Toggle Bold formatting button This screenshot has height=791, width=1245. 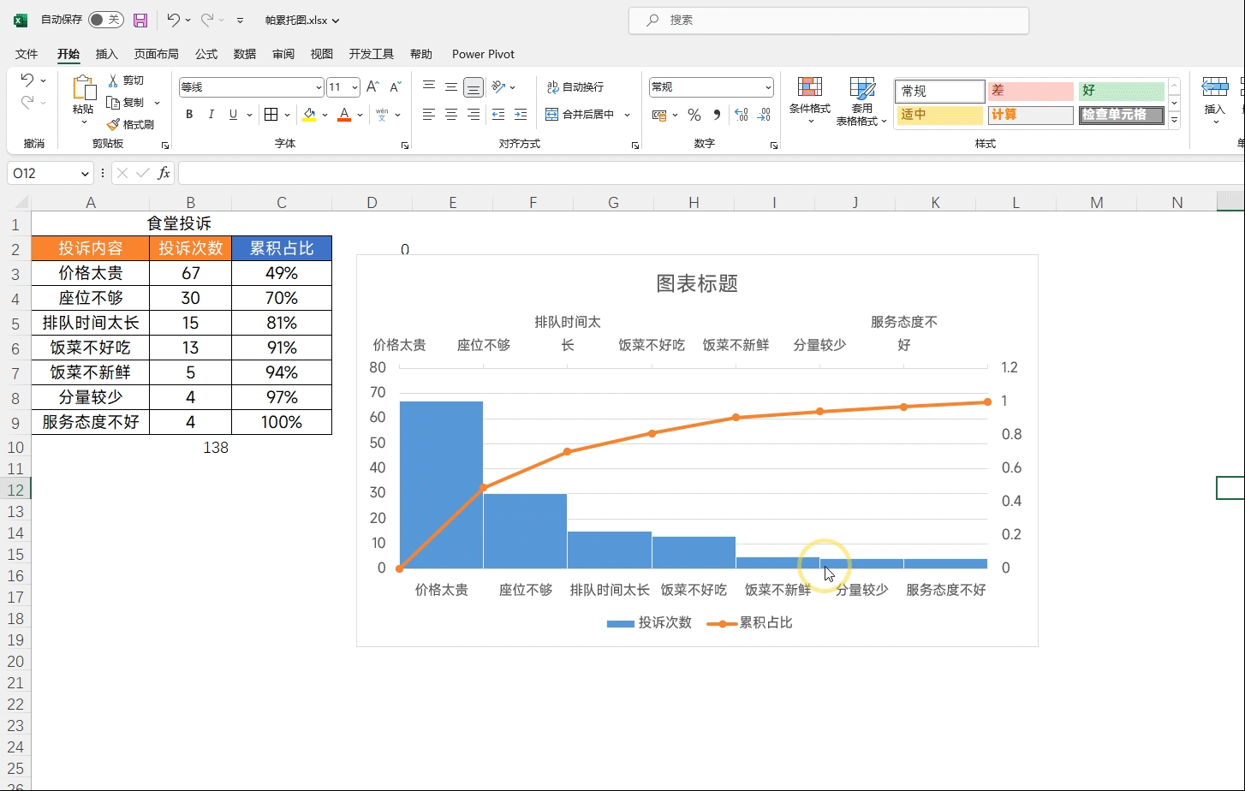(x=189, y=115)
